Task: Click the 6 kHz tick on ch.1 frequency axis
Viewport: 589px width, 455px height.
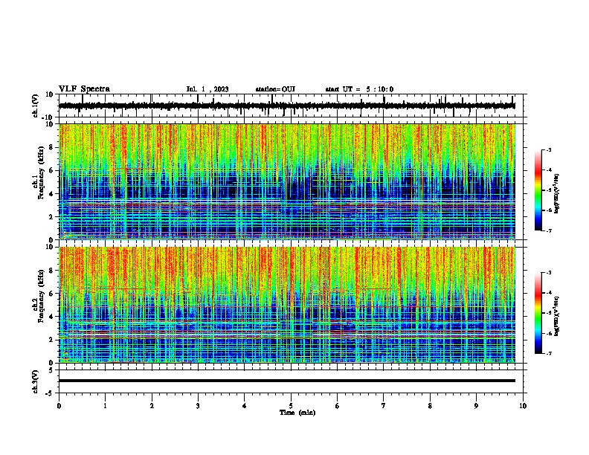Action: coord(52,170)
